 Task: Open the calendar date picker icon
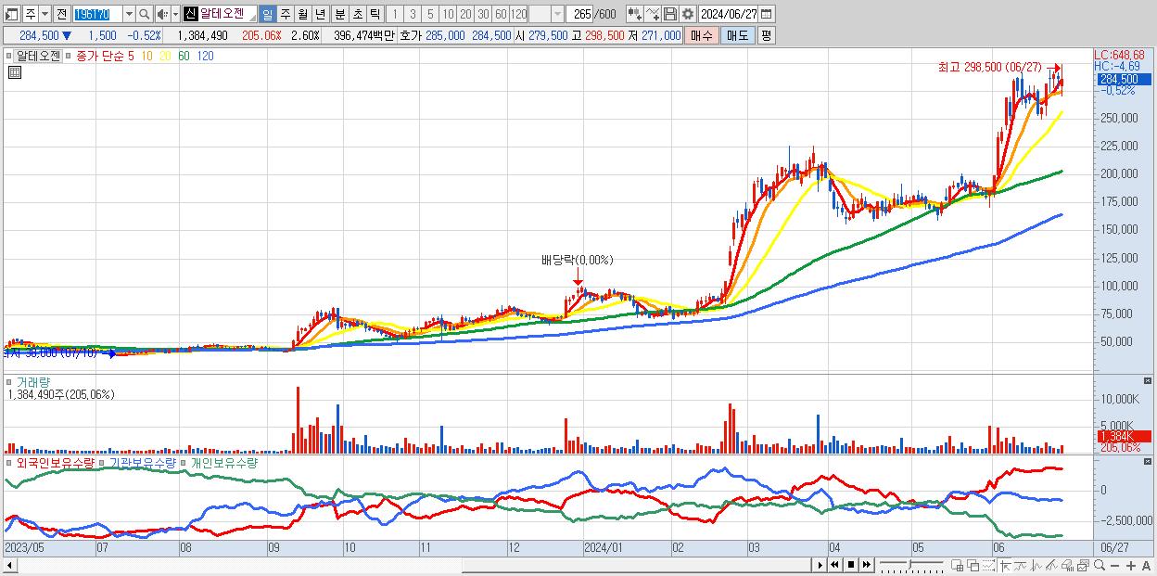click(x=767, y=14)
